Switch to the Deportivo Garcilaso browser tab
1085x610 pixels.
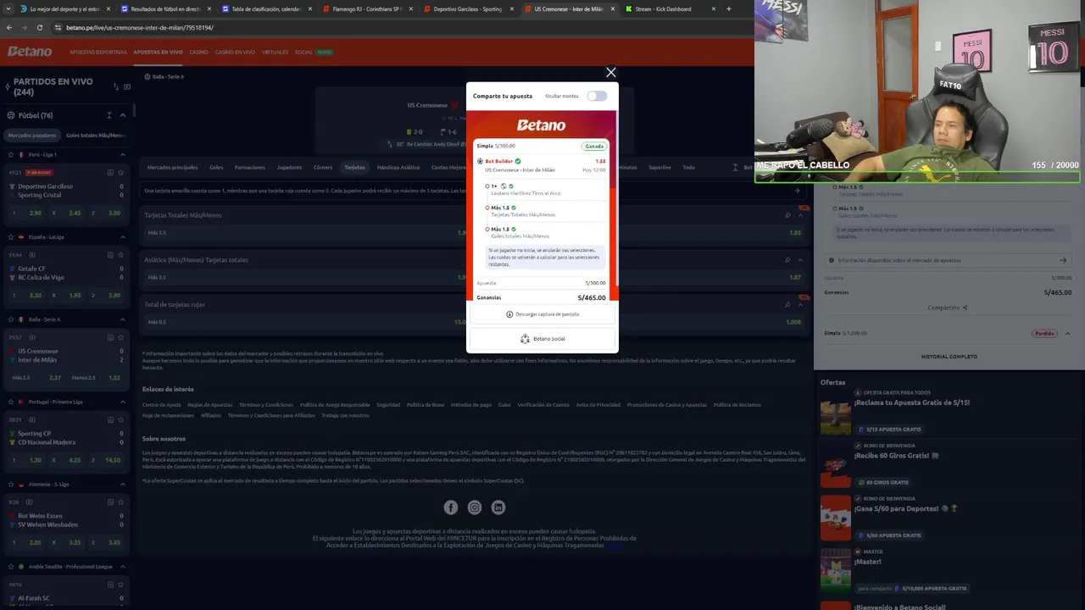(x=466, y=9)
